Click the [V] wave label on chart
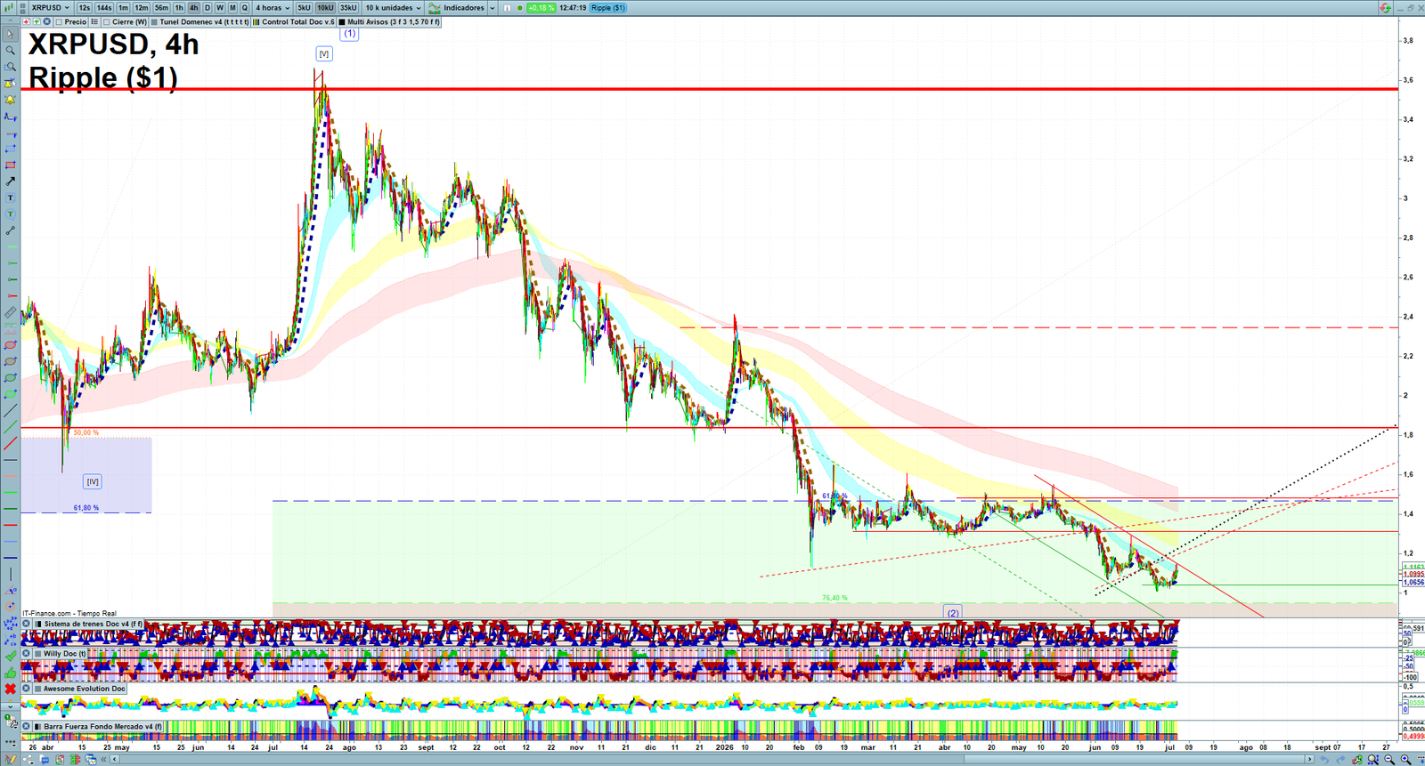 click(324, 53)
